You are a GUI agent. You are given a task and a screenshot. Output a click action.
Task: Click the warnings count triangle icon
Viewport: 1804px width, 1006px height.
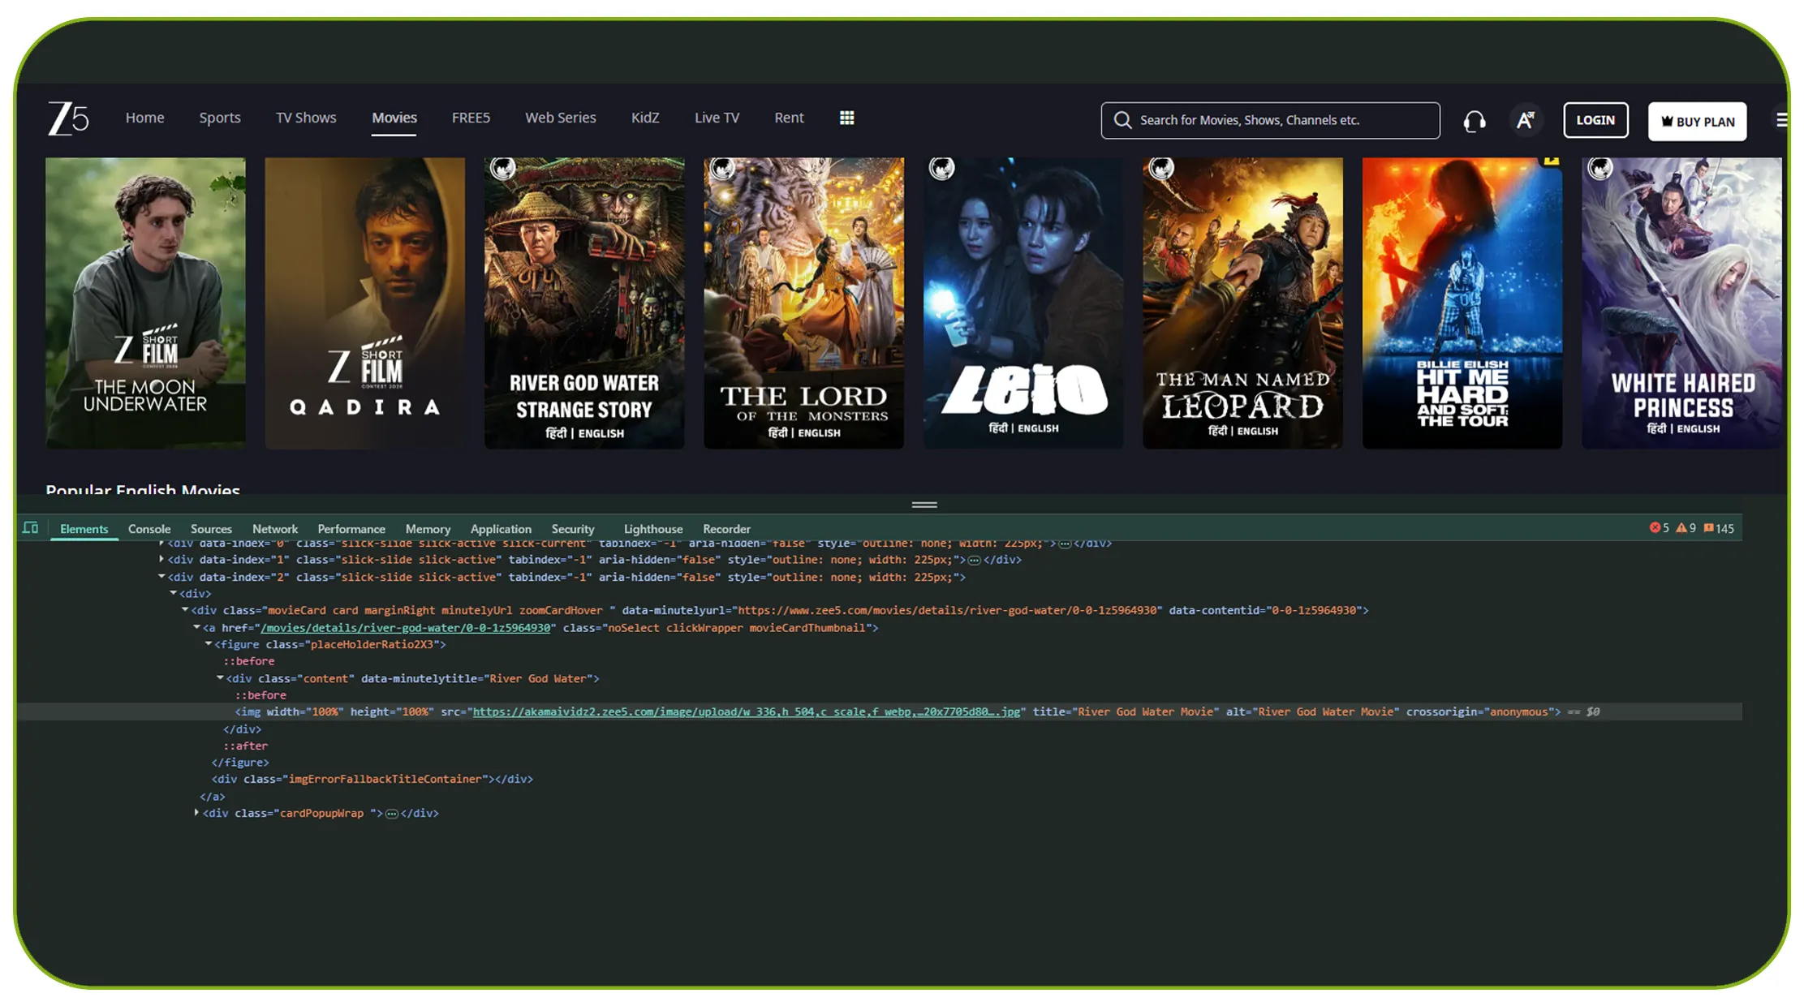pos(1681,528)
